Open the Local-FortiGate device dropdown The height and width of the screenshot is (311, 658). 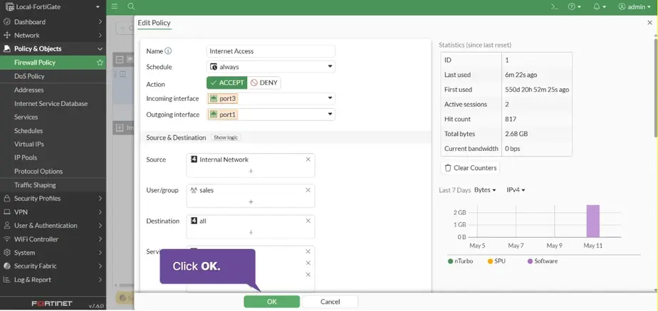pyautogui.click(x=53, y=6)
